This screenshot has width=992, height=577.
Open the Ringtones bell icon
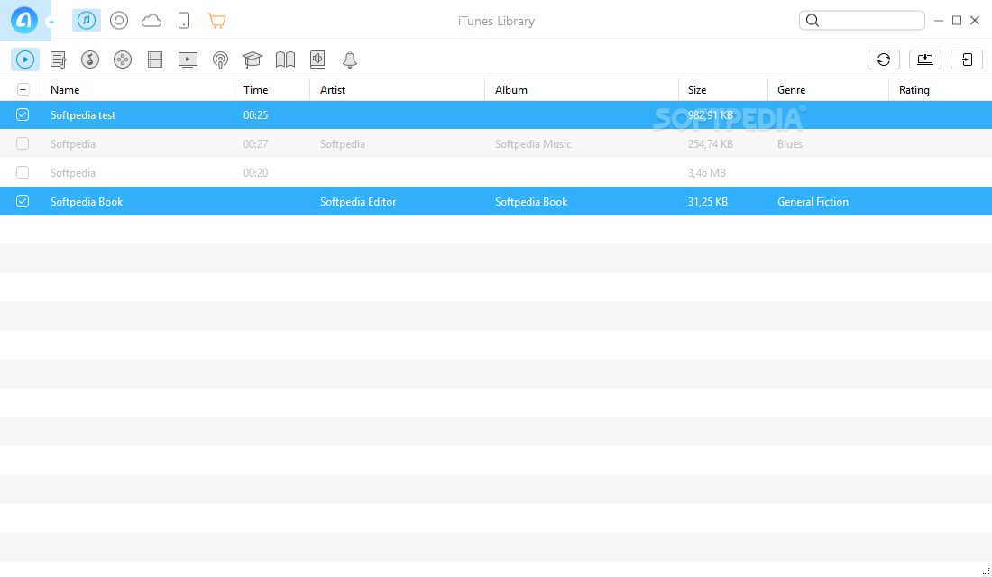point(350,60)
